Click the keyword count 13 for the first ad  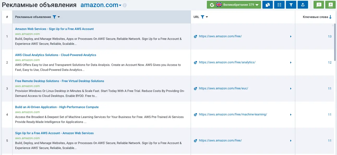click(x=330, y=36)
